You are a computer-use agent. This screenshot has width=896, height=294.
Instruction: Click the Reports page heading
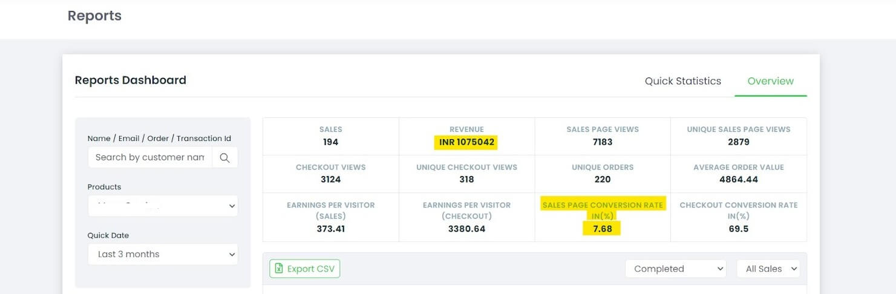[94, 16]
